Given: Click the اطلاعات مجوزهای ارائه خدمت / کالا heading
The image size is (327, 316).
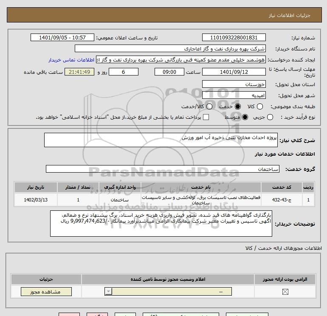Looking at the screenshot, I should (284, 248).
